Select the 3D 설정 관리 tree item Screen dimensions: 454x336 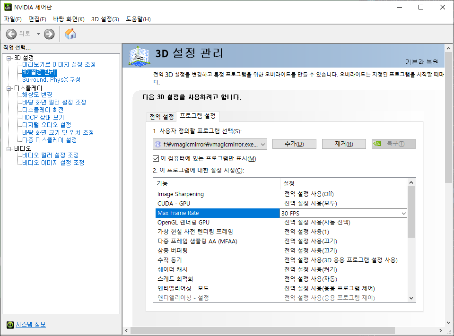pos(39,72)
